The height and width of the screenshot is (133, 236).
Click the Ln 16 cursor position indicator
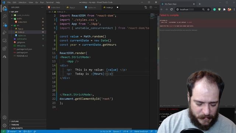coord(105,132)
